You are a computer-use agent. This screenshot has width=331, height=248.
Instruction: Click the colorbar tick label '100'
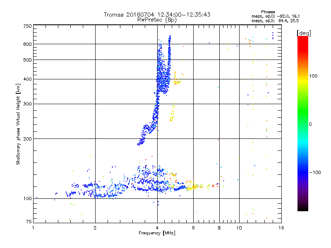(313, 76)
